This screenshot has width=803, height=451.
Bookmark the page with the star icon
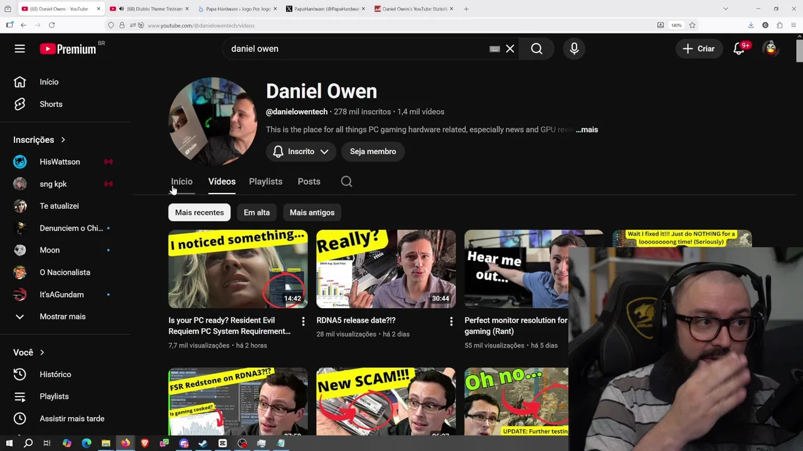pos(692,25)
